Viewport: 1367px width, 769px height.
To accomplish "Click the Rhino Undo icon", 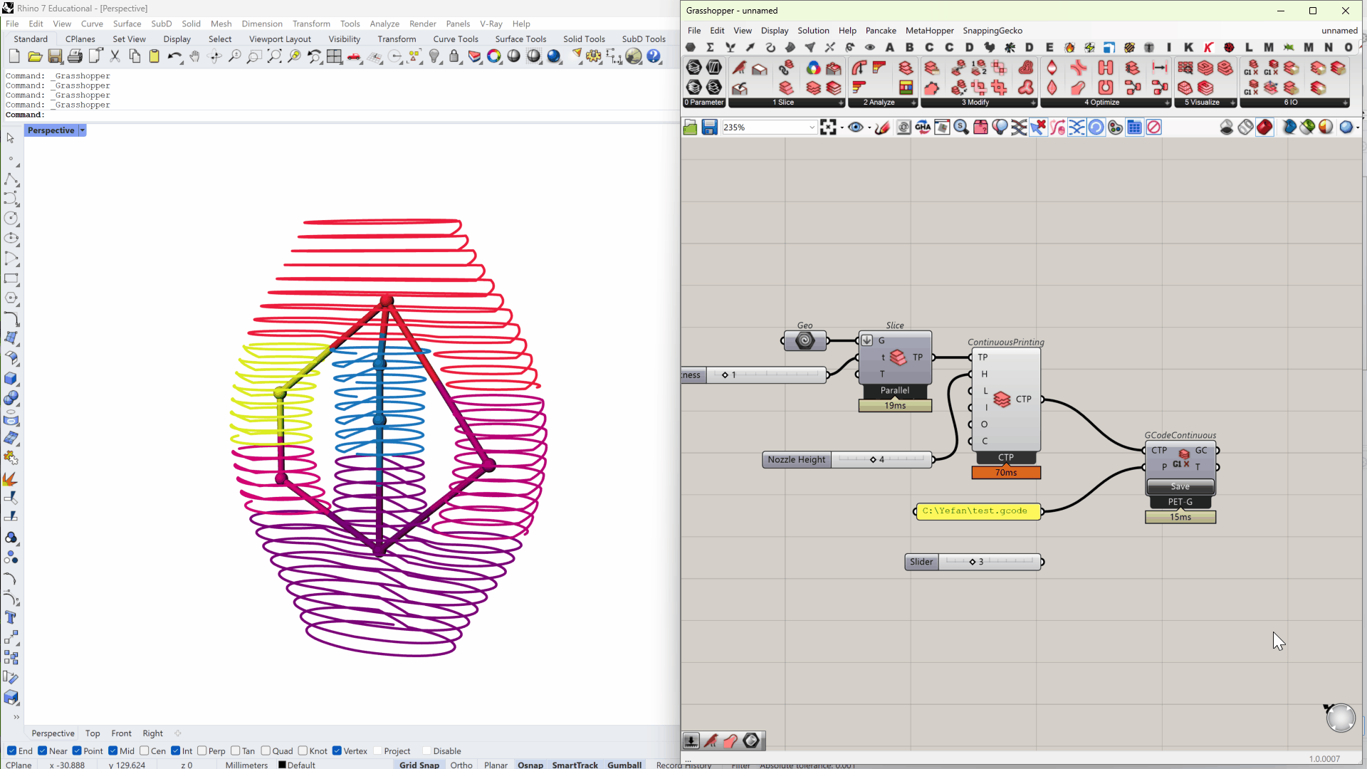I will point(173,57).
